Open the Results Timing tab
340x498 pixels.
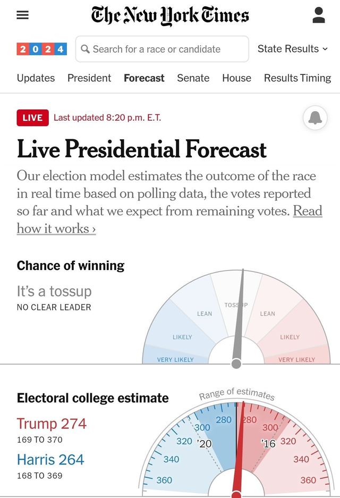pos(297,78)
